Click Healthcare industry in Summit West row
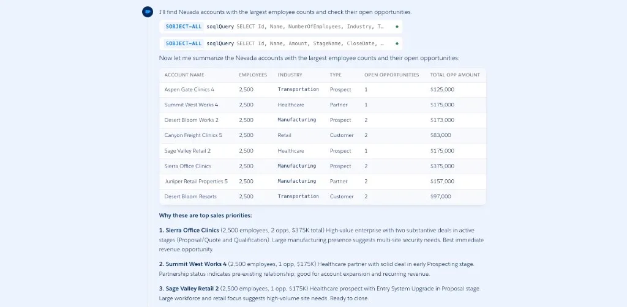This screenshot has width=627, height=307. point(291,105)
